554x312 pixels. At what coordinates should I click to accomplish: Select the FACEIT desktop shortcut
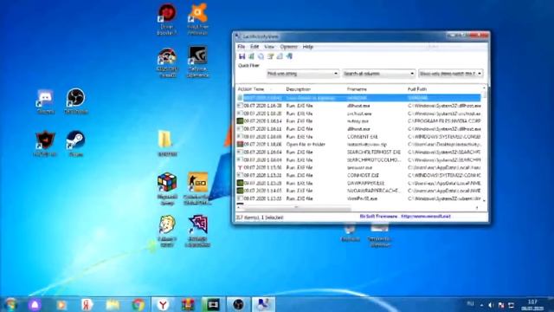coord(45,144)
